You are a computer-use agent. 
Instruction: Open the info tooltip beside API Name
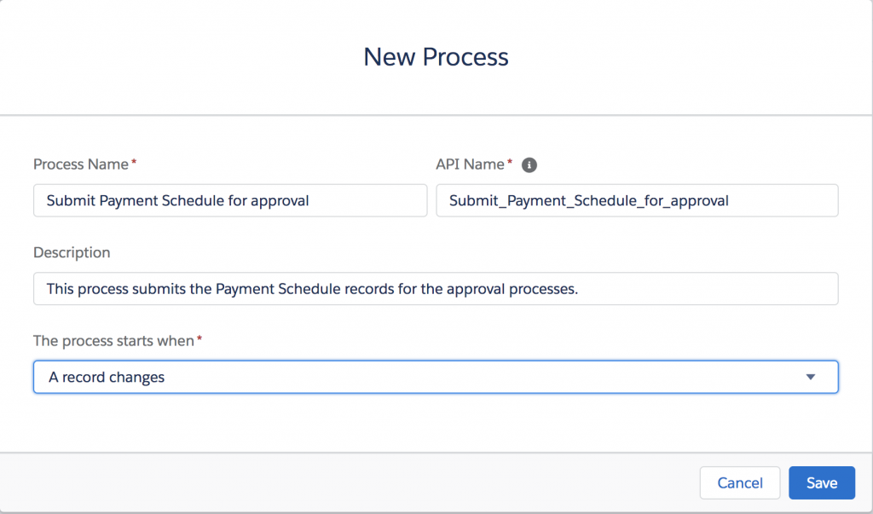pos(529,165)
